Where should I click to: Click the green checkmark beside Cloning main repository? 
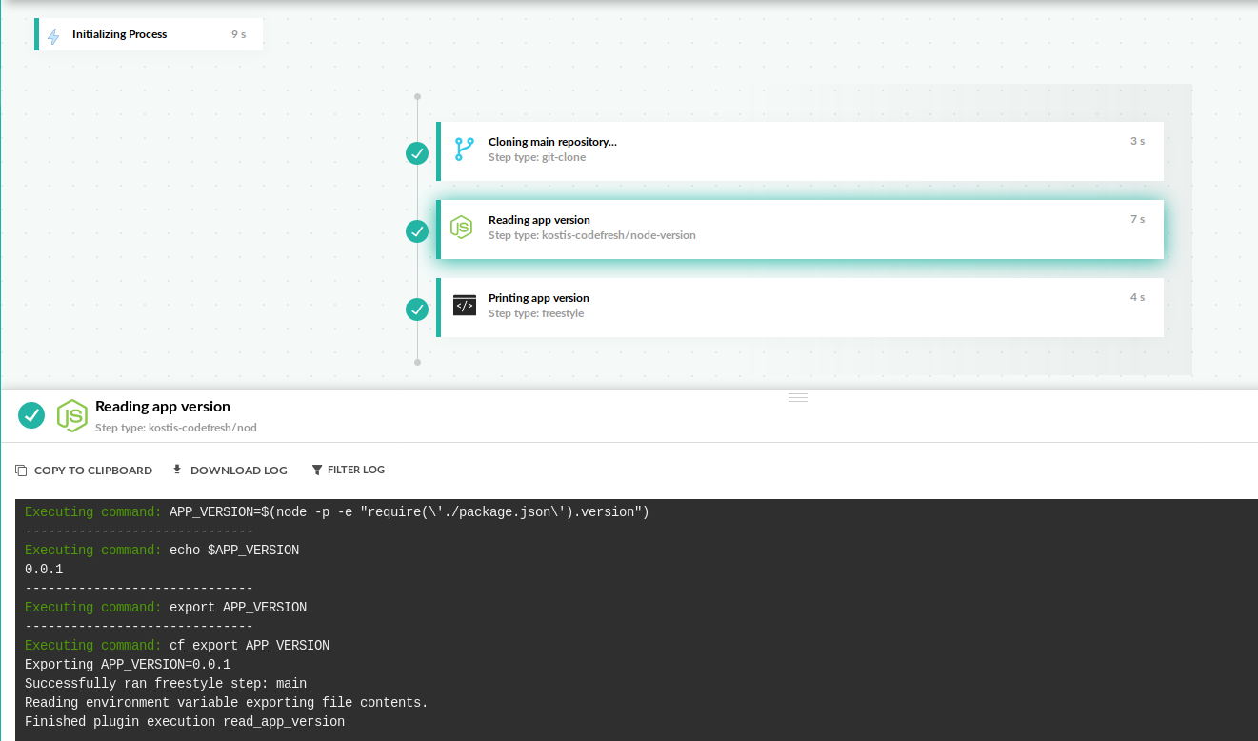[x=417, y=152]
